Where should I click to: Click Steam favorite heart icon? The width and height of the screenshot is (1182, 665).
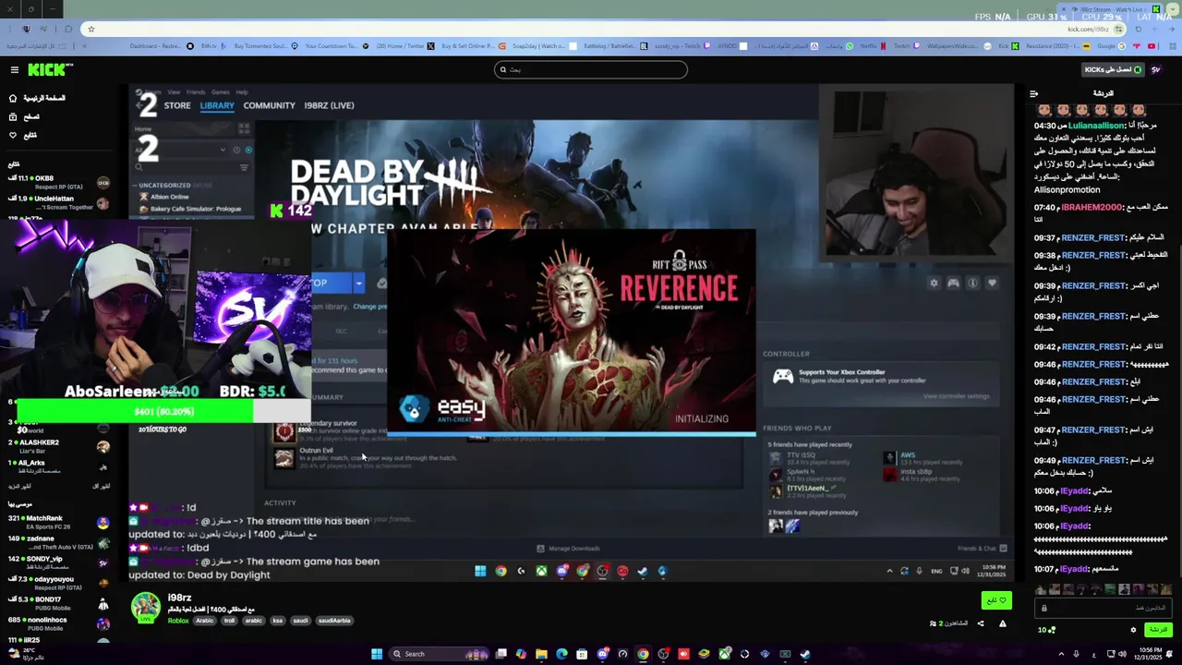pyautogui.click(x=992, y=284)
